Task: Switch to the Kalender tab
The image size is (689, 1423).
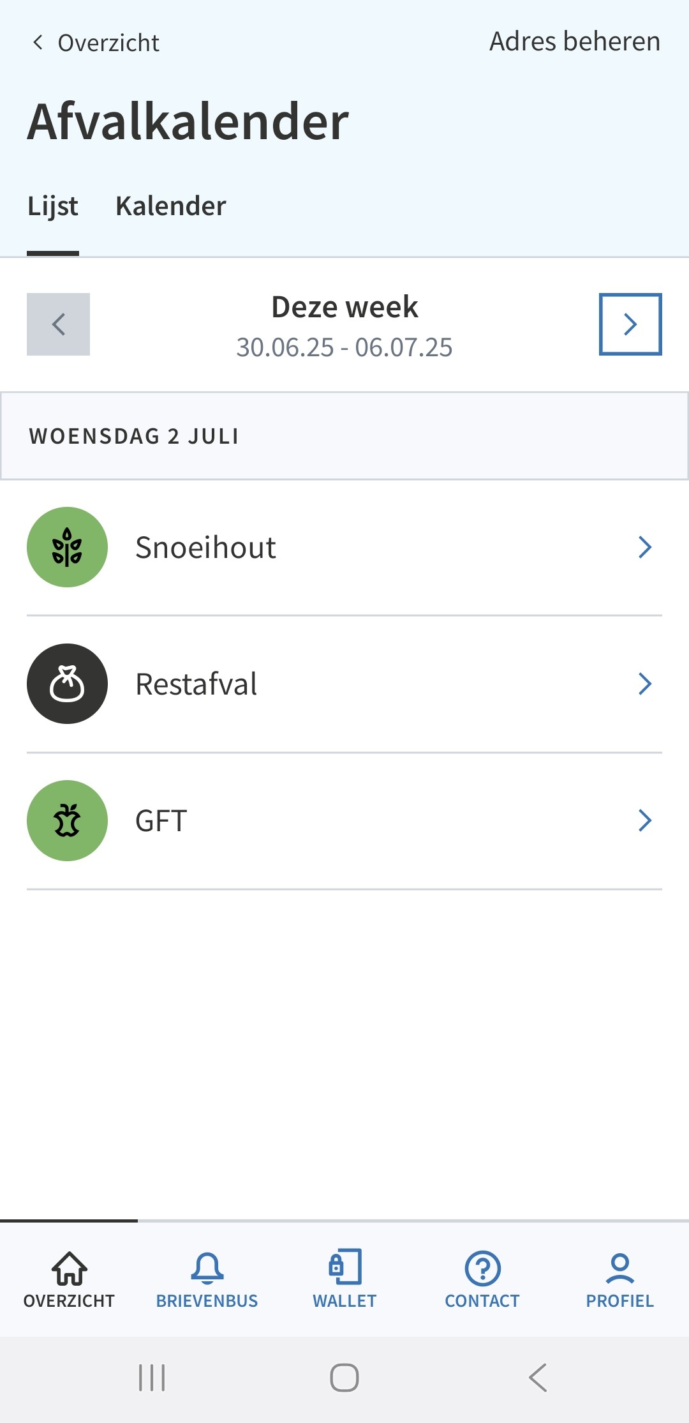Action: (x=171, y=206)
